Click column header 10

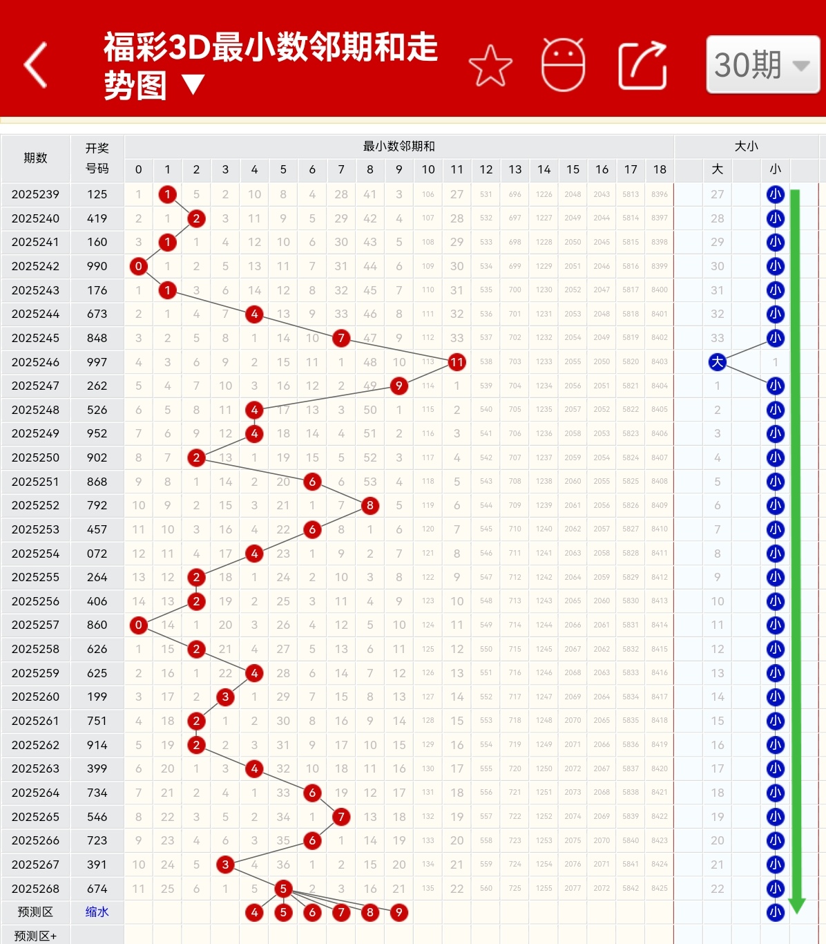click(x=428, y=169)
